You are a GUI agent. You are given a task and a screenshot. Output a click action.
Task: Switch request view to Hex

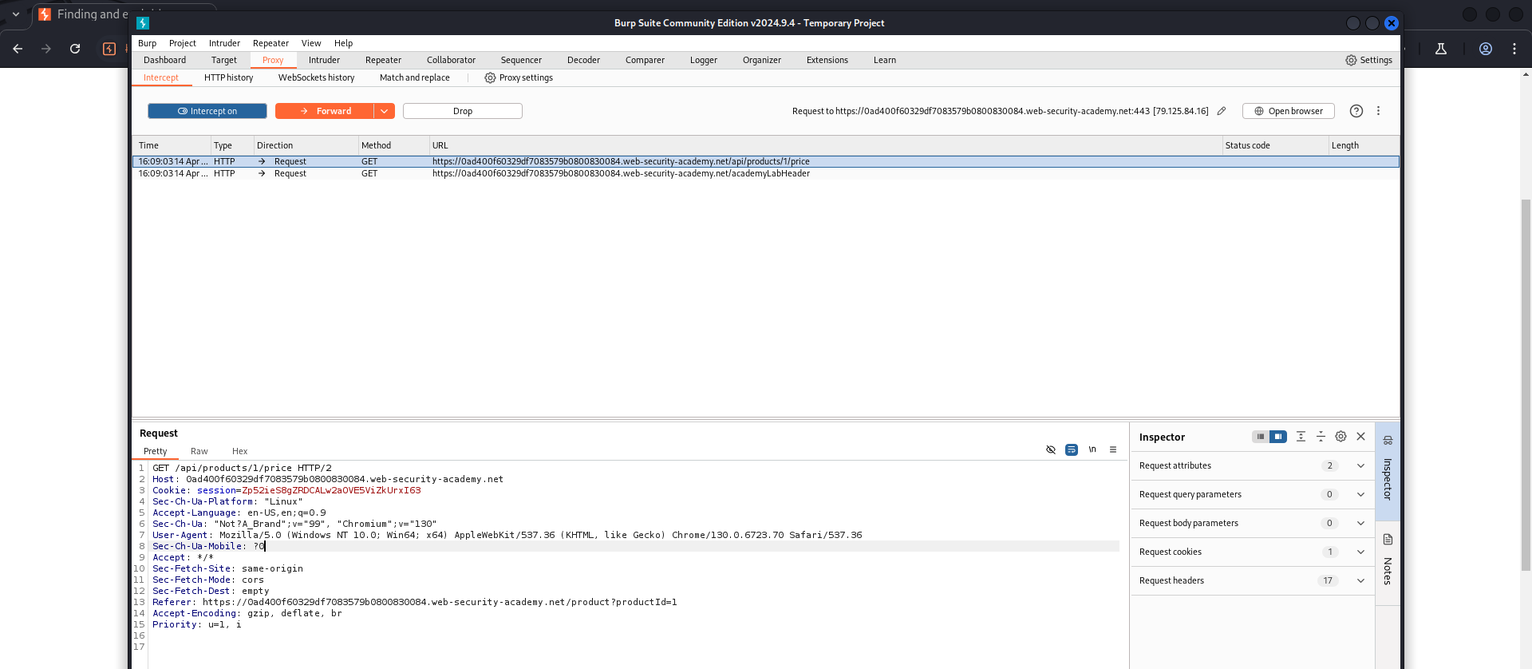[x=239, y=451]
